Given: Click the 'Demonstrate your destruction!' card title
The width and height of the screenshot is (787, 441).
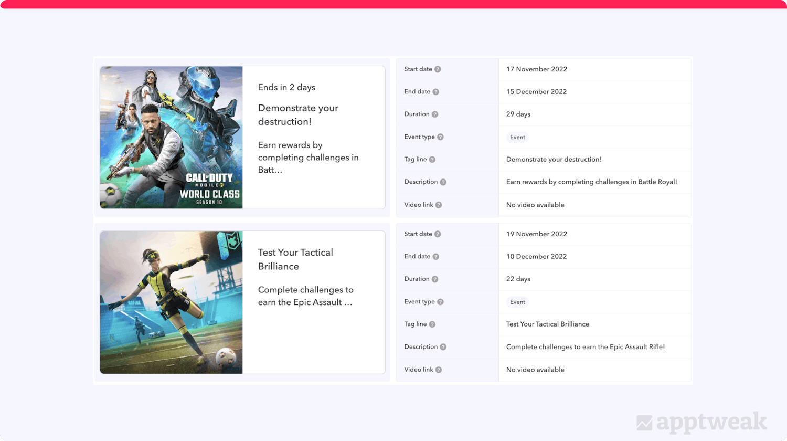Looking at the screenshot, I should 298,114.
